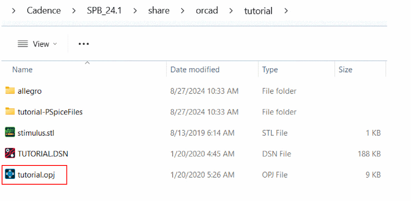Viewport: 411px width, 201px height.
Task: Click the View layout lines icon
Action: tap(23, 44)
